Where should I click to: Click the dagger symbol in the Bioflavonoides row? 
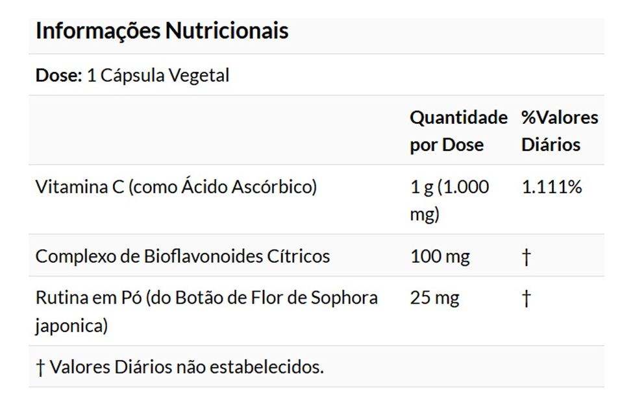click(x=526, y=257)
